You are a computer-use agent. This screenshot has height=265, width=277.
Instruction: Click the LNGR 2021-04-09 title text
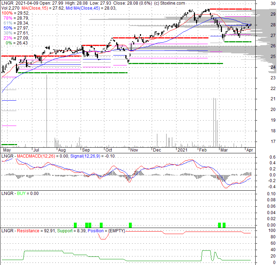coord(20,3)
